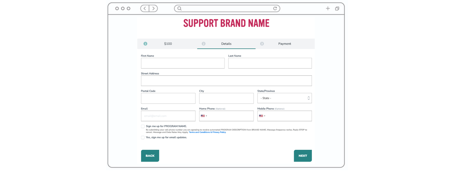Click the tab overview windows icon
The image size is (454, 171).
(x=337, y=8)
